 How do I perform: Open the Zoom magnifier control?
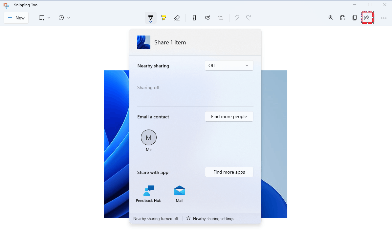[x=331, y=18]
